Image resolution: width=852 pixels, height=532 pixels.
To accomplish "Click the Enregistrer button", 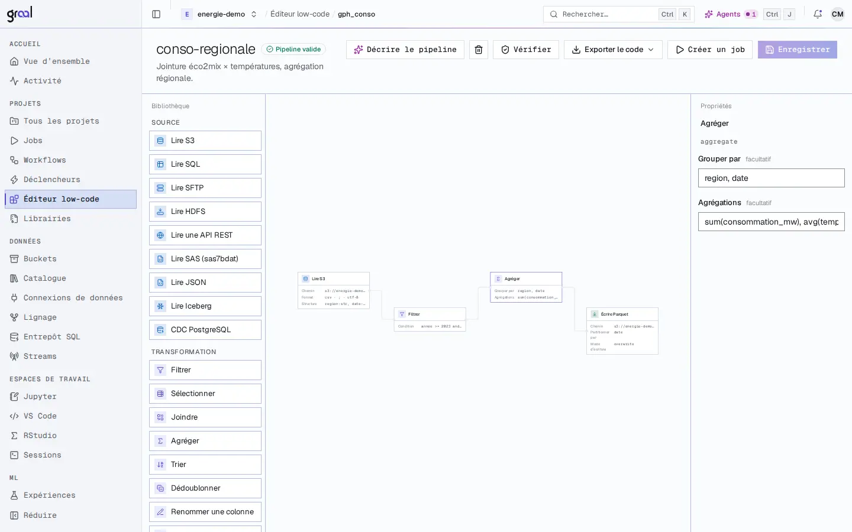I will pos(798,50).
